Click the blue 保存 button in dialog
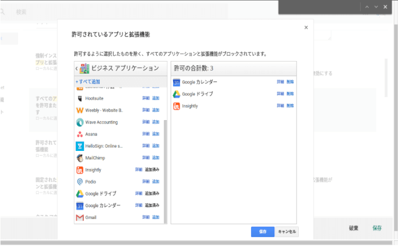Viewport: 398px width, 246px height. tap(263, 232)
